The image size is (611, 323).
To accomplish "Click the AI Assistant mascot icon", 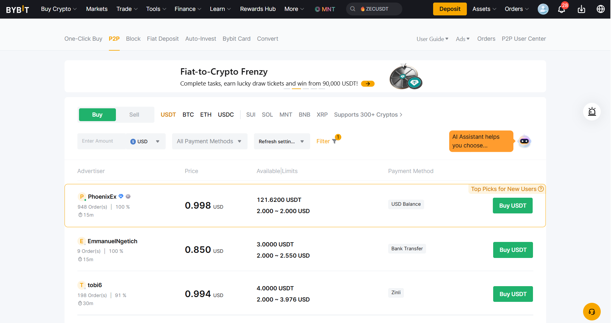I will point(524,141).
